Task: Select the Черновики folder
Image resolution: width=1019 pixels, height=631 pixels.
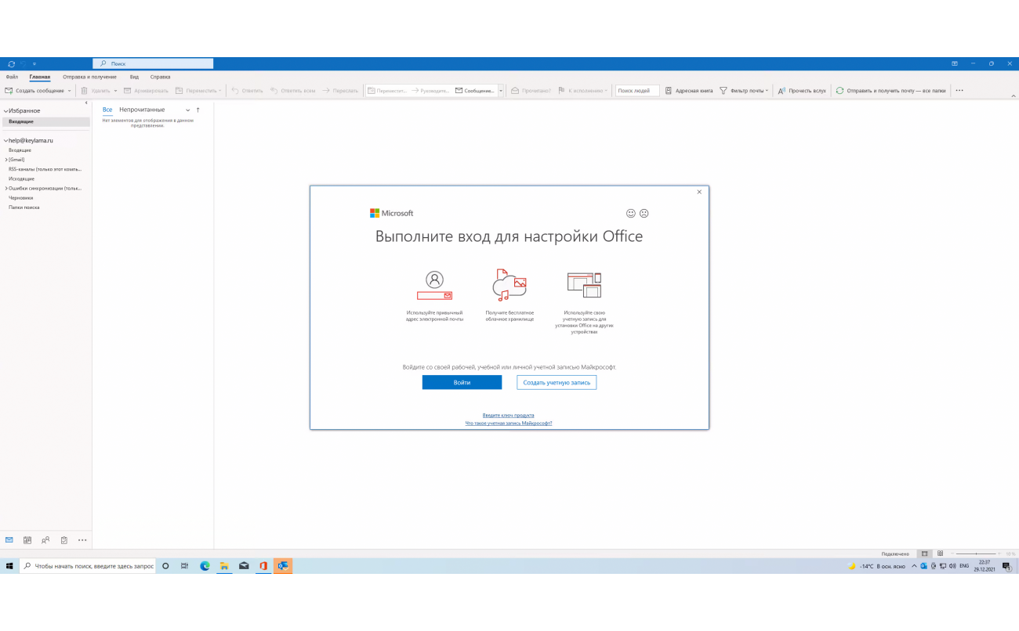Action: tap(21, 198)
